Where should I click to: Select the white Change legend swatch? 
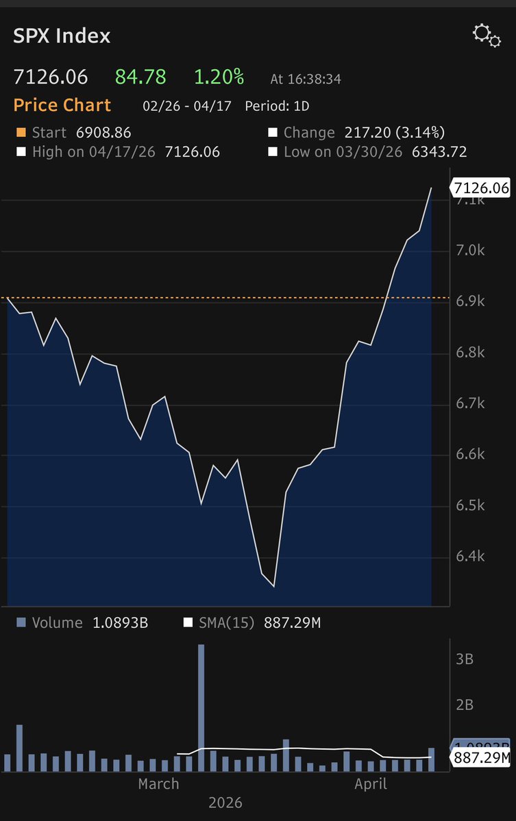[273, 132]
